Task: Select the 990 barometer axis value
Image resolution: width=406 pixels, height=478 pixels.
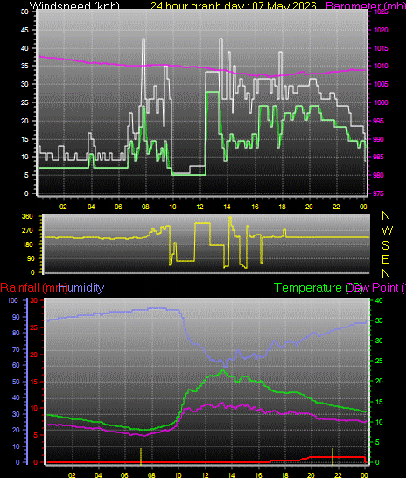Action: pyautogui.click(x=379, y=139)
